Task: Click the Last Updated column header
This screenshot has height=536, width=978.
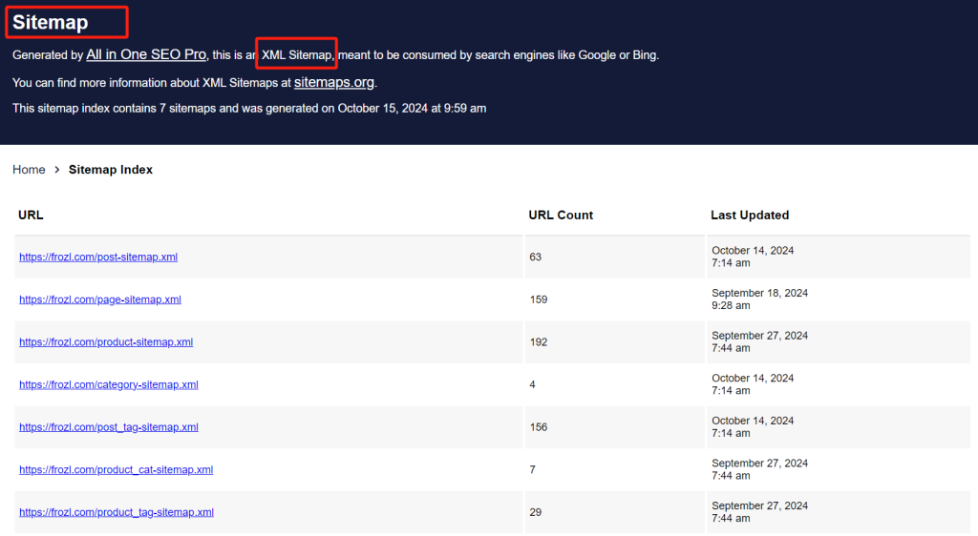Action: 750,216
